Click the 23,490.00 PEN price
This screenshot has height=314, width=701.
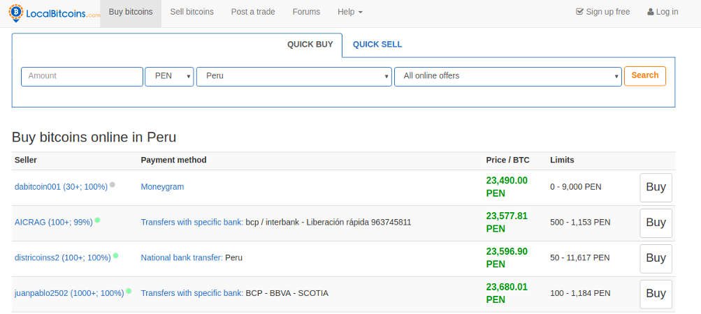coord(507,187)
